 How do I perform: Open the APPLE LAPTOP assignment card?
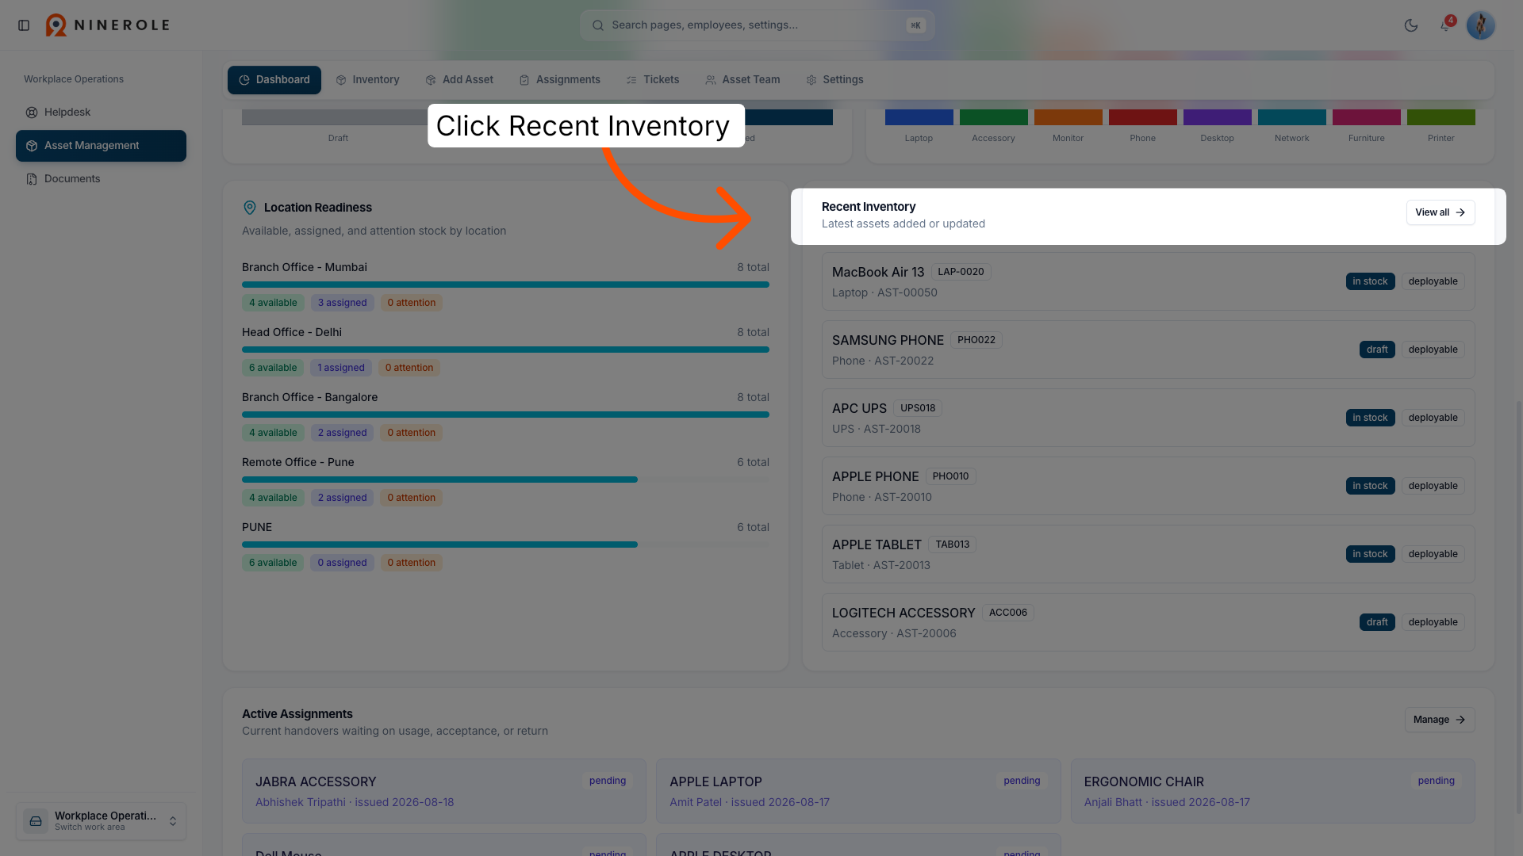pyautogui.click(x=858, y=791)
